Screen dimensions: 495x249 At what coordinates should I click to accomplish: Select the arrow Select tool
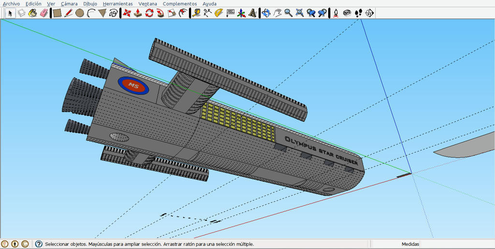coord(10,13)
